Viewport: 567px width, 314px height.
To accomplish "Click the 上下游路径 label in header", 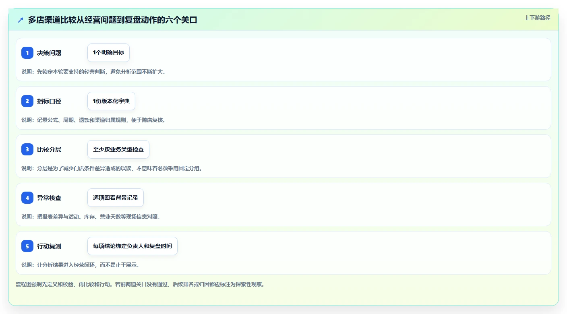I will point(537,18).
